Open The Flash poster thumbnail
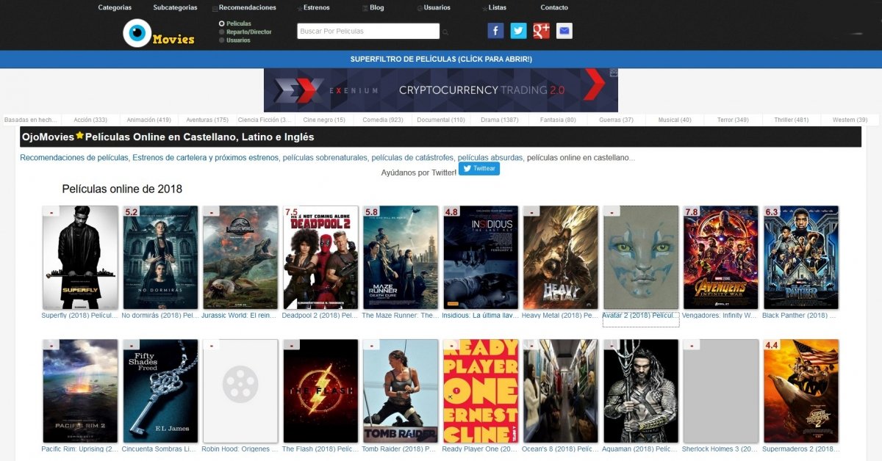This screenshot has height=461, width=882. [320, 391]
